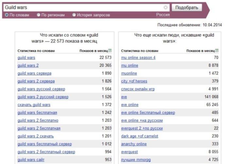This screenshot has height=164, width=225.
Task: Open 'guild wars русский сервер' link
Action: click(41, 89)
